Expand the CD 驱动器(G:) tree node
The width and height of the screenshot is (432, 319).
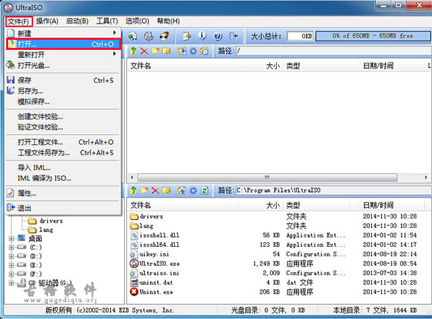tap(11, 283)
